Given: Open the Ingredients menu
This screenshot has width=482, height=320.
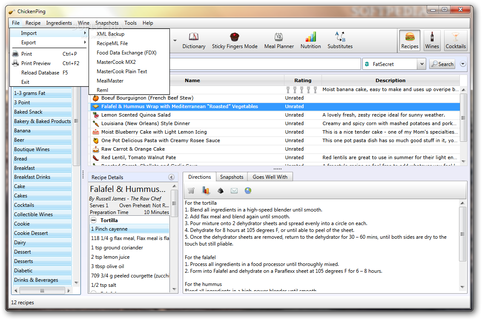Looking at the screenshot, I should (59, 23).
